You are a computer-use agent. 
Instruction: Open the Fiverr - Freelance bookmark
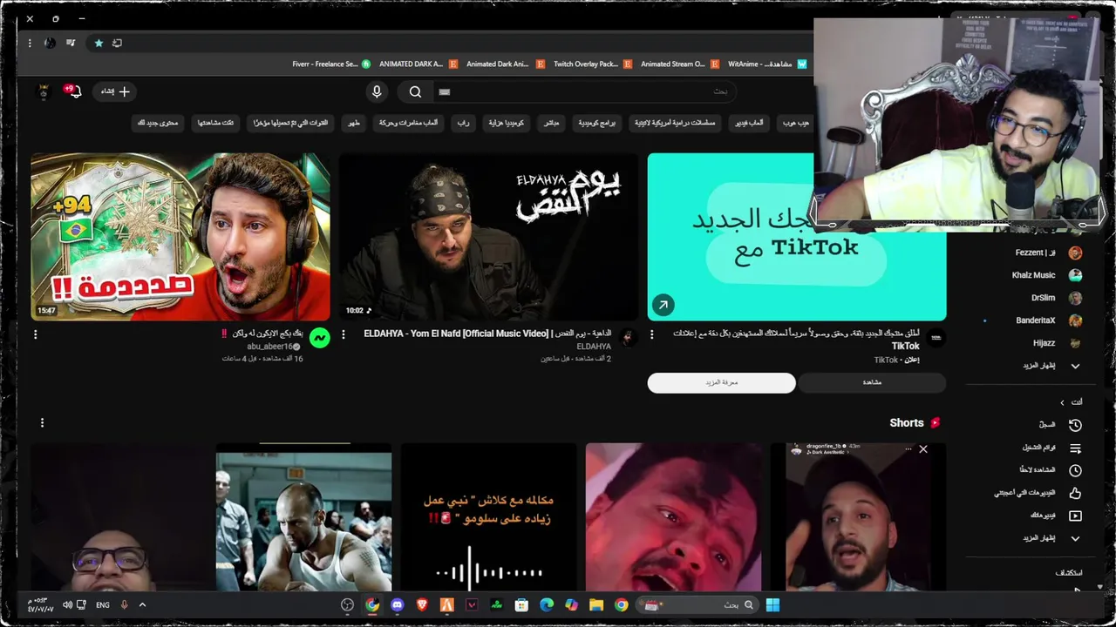click(331, 64)
